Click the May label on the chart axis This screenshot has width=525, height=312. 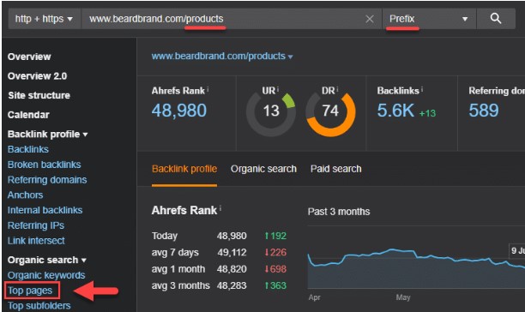point(403,297)
